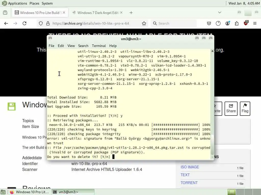Expand the list all tabs dropdown

219,12
